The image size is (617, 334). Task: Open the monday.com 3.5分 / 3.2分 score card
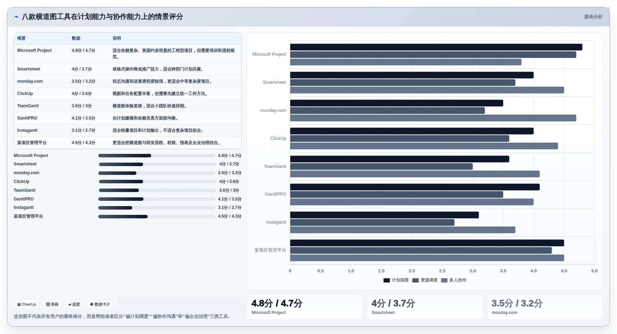coord(545,307)
